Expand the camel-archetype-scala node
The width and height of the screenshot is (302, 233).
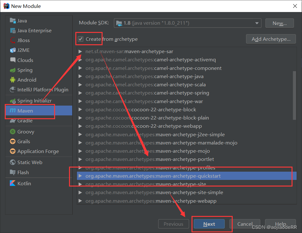80,85
